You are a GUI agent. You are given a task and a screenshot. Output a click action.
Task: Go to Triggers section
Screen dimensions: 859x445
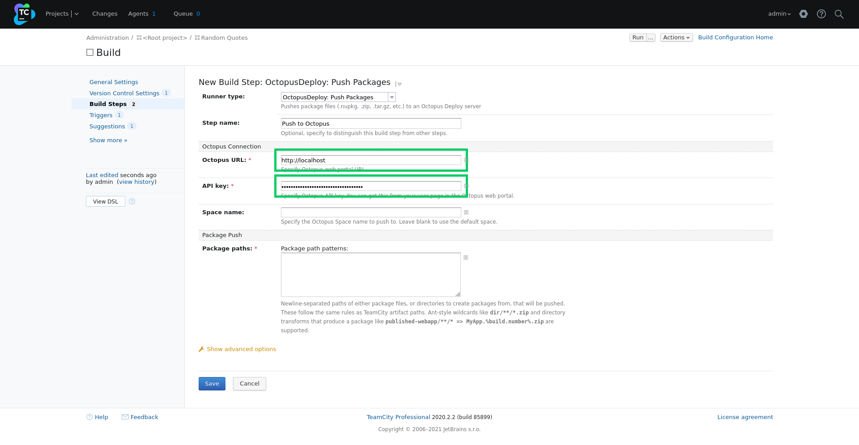101,115
